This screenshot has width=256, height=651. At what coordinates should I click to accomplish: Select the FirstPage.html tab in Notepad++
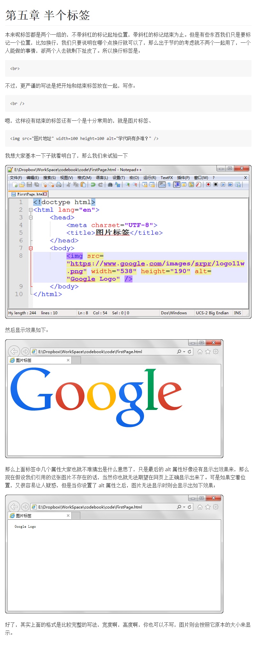(28, 194)
